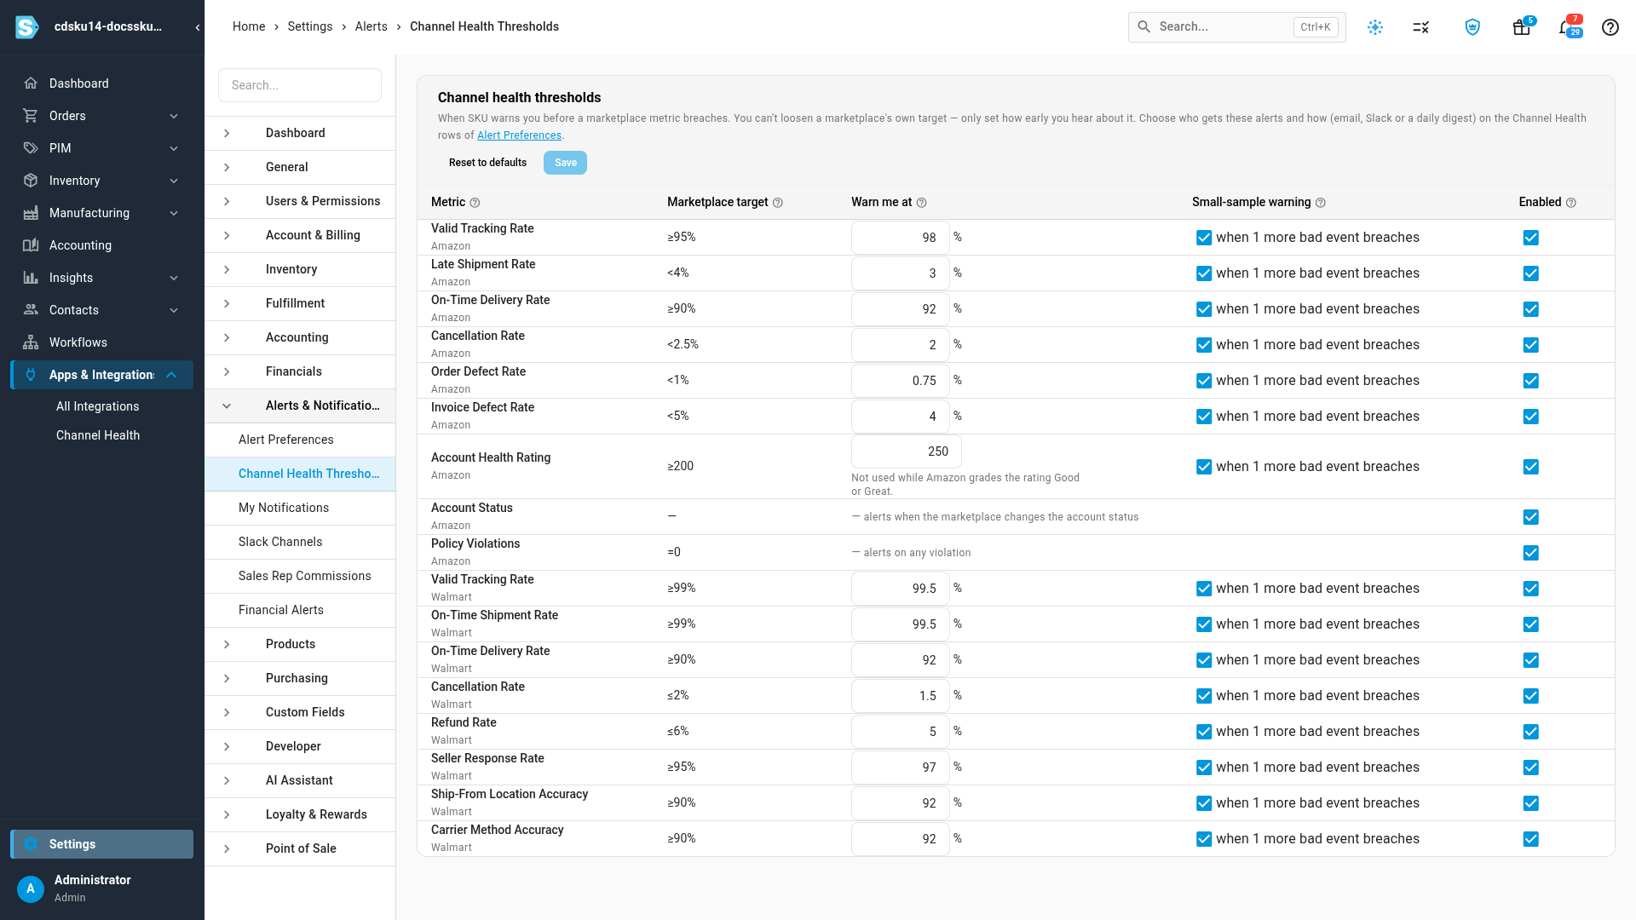The height and width of the screenshot is (920, 1636).
Task: Follow the Alert Preferences link in description
Action: (519, 135)
